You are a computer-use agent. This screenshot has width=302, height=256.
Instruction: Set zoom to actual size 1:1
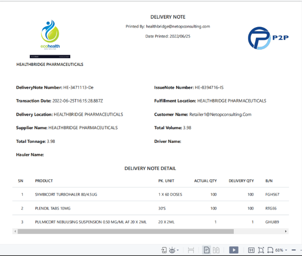coord(251,250)
